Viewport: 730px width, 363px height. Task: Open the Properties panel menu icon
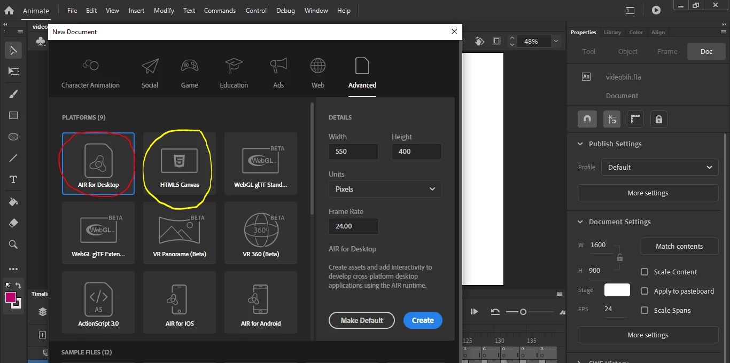pos(723,33)
